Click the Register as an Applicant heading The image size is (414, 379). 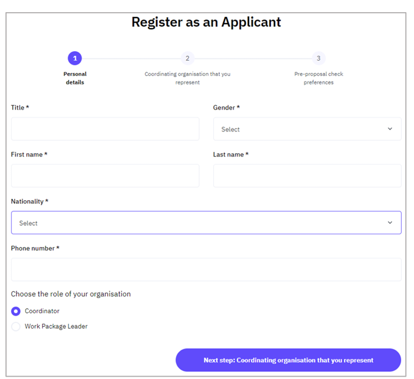click(x=206, y=22)
